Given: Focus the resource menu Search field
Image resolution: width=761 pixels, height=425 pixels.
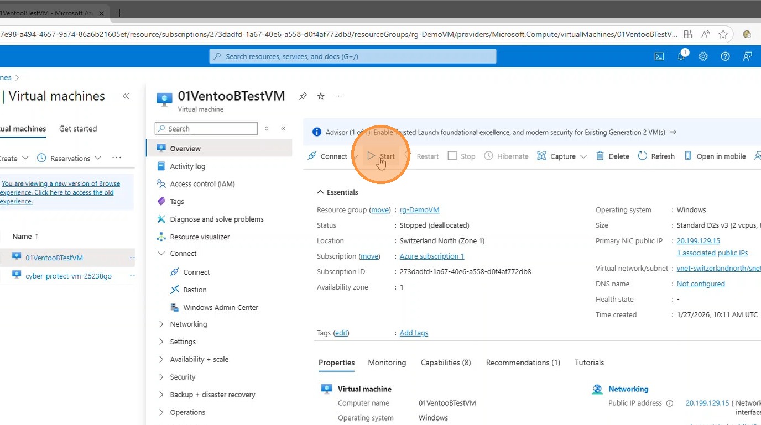Looking at the screenshot, I should [206, 129].
